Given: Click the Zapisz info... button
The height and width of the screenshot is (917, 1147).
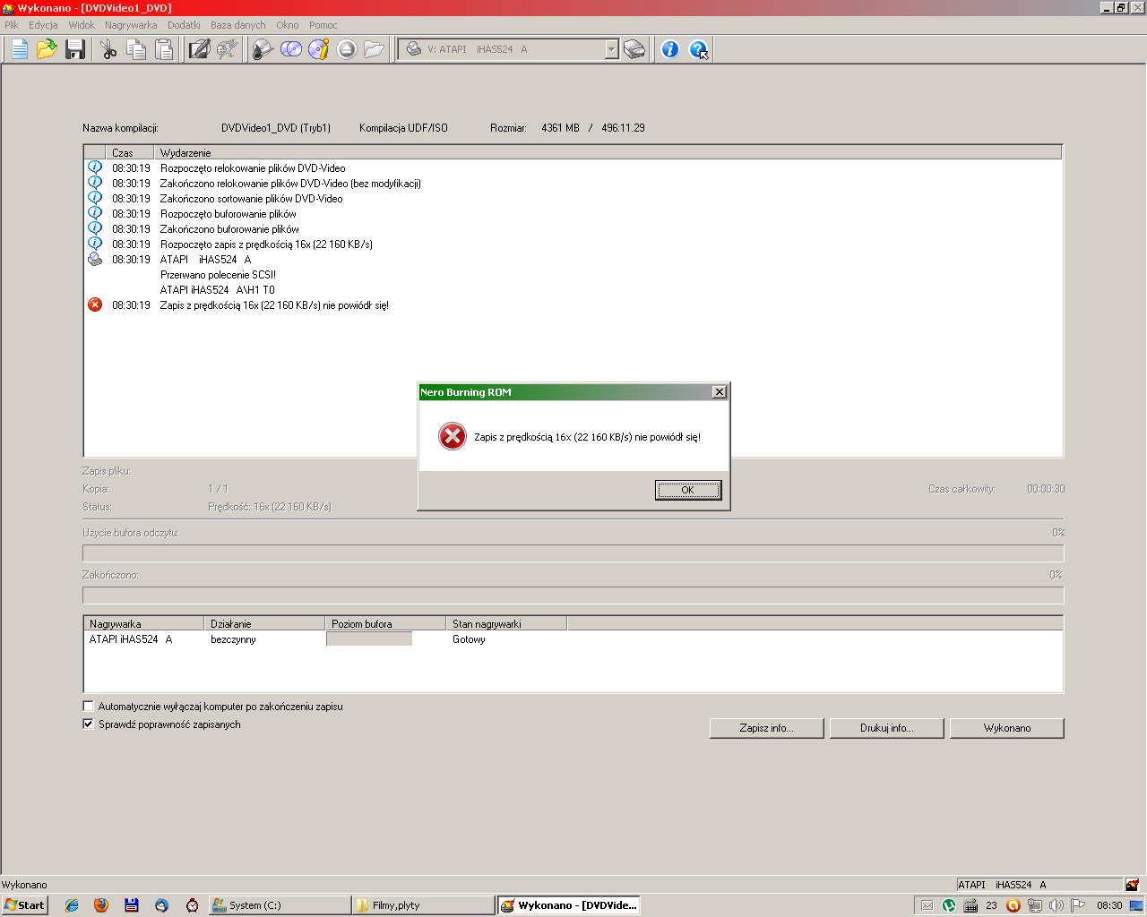Looking at the screenshot, I should [766, 728].
